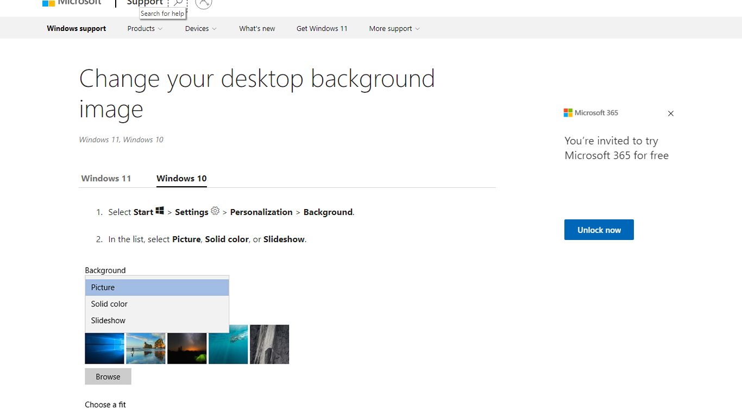The image size is (742, 417).
Task: Click the search for help magnifier icon
Action: tap(178, 3)
